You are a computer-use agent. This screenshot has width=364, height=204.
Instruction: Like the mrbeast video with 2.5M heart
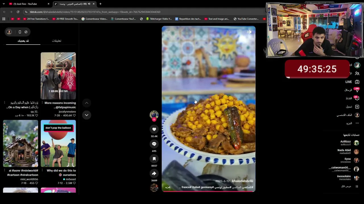click(74, 183)
